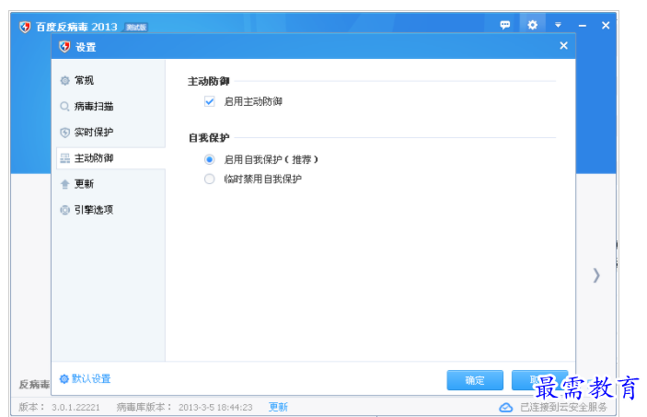Image resolution: width=647 pixels, height=417 pixels.
Task: Click the version number 3.0.1.22221
Action: pyautogui.click(x=75, y=408)
